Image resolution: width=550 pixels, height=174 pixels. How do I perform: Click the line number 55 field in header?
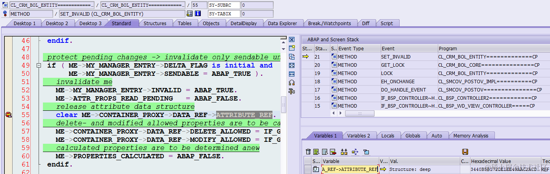coord(199,5)
